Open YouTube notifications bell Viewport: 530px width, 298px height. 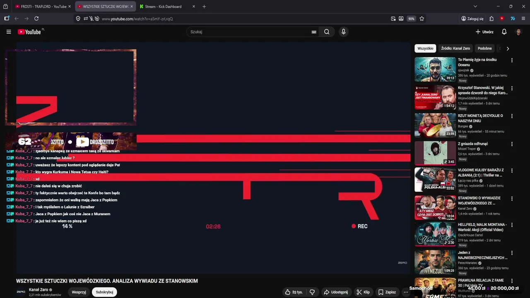pos(504,32)
